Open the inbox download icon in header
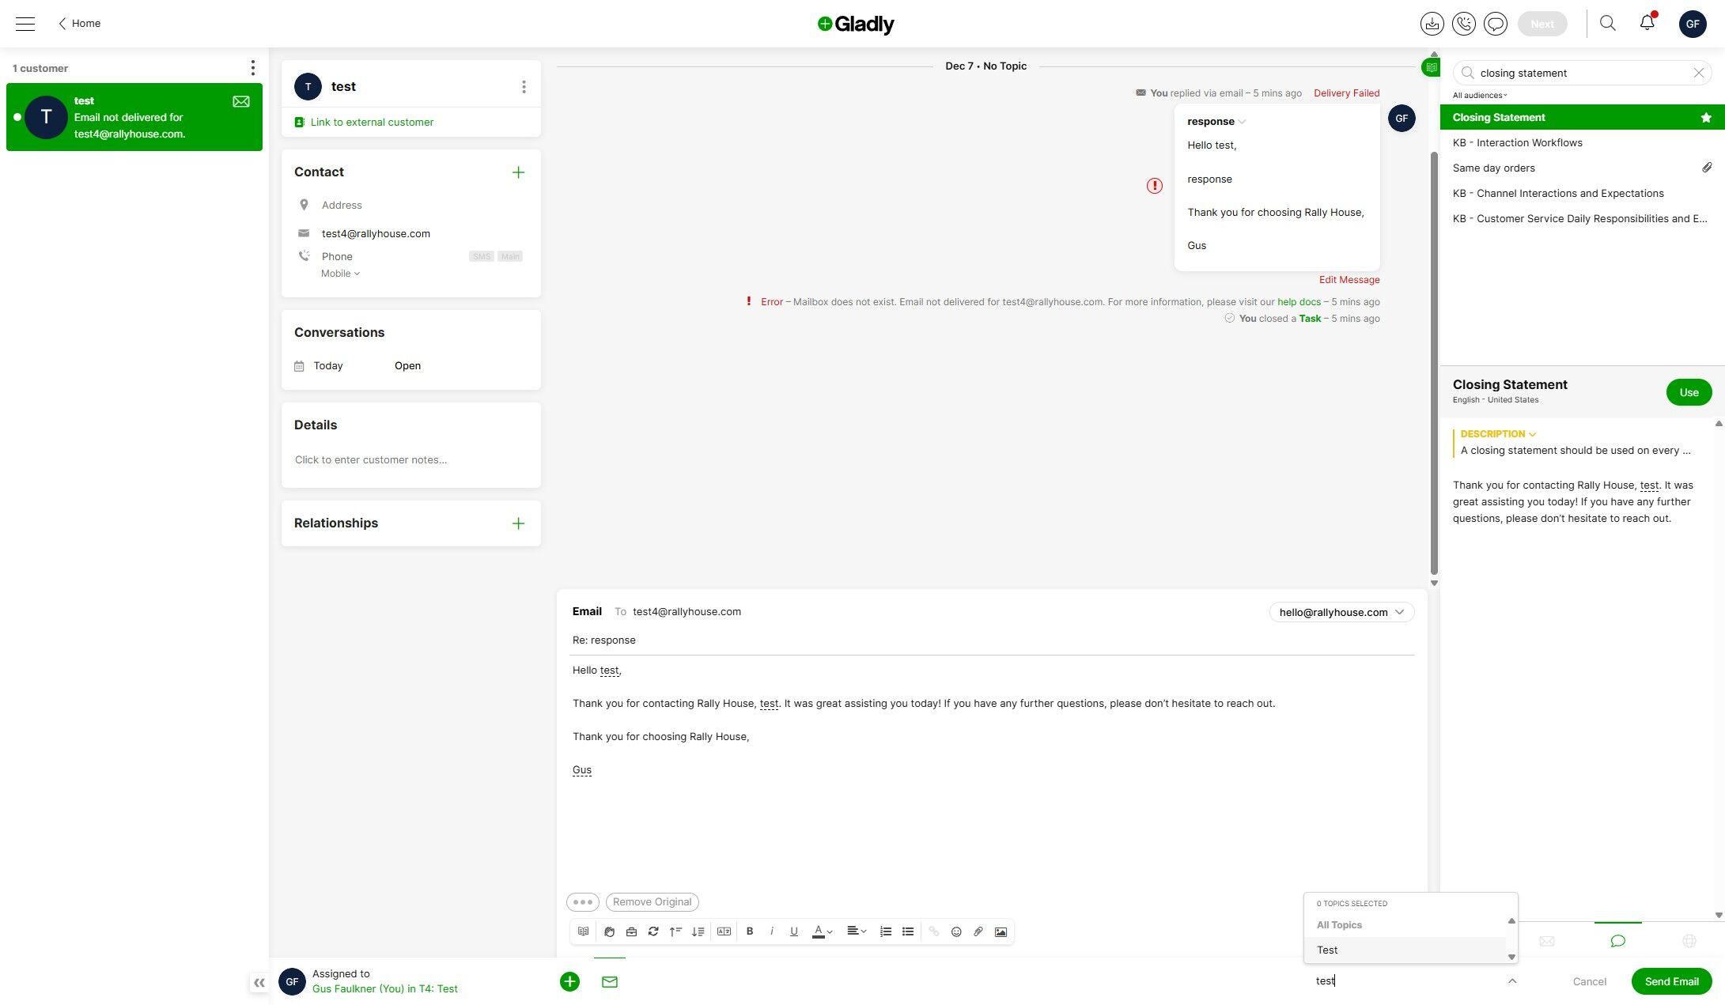Viewport: 1725px width, 1005px height. [x=1432, y=24]
